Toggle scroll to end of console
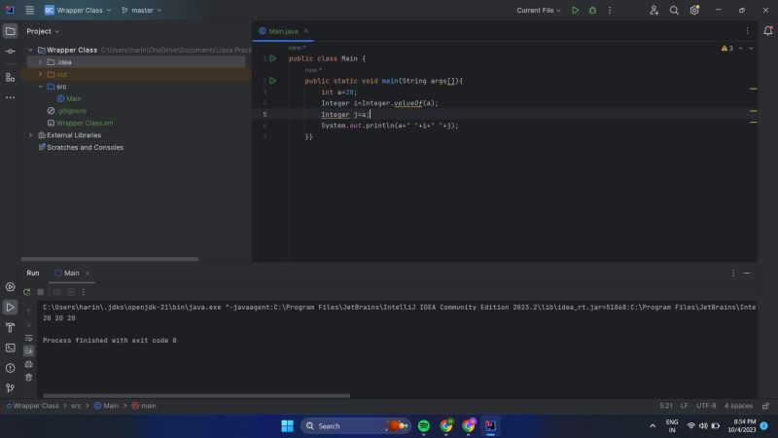Viewport: 778px width, 438px height. click(29, 351)
